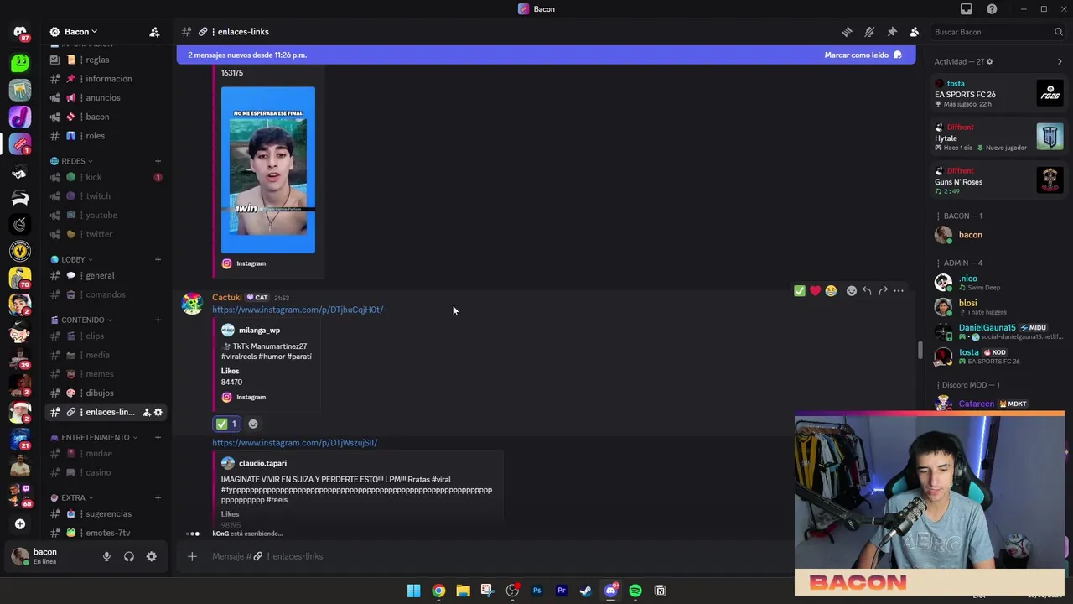Create invite icon on enlaces-links channel
This screenshot has width=1073, height=604.
pos(147,412)
